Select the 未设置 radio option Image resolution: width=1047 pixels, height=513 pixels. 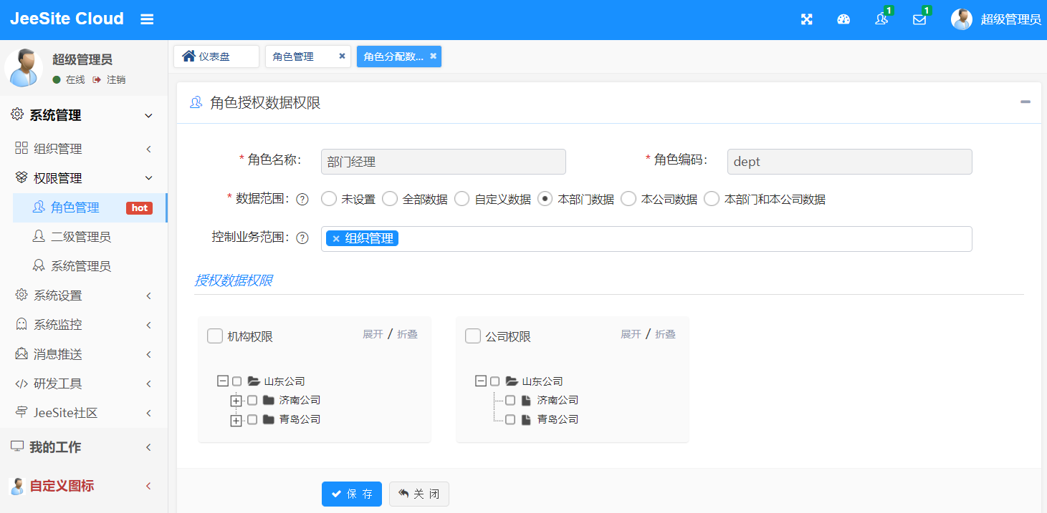[x=329, y=199]
